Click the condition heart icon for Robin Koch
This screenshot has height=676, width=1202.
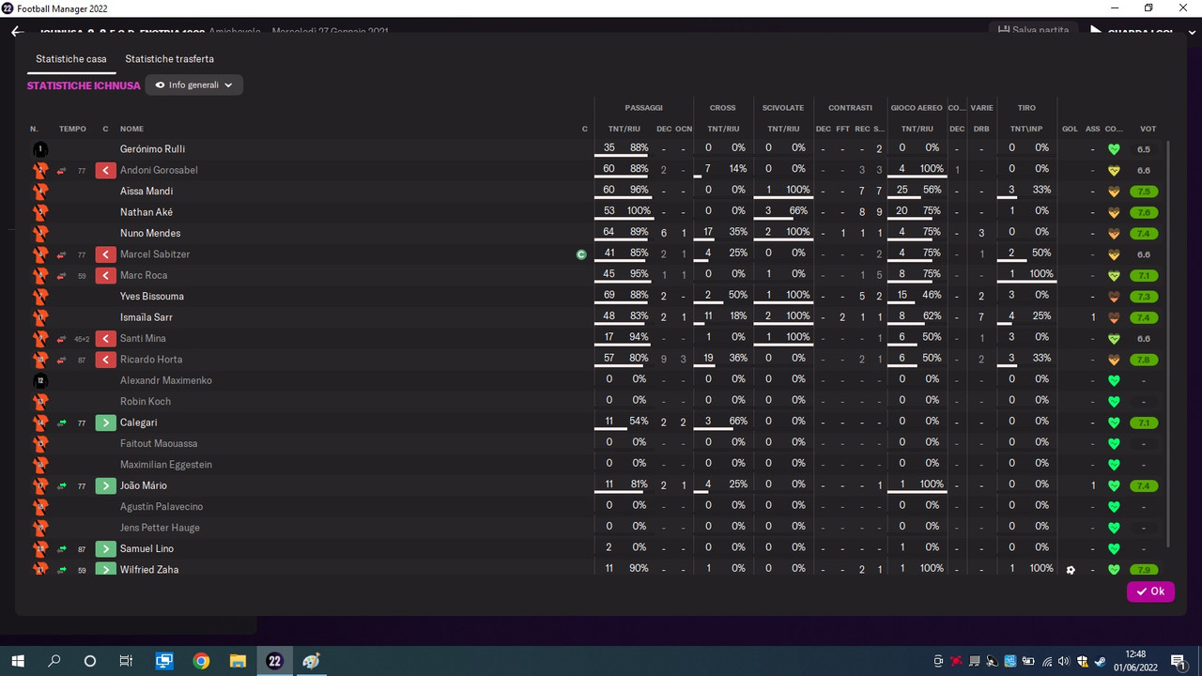pos(1115,402)
